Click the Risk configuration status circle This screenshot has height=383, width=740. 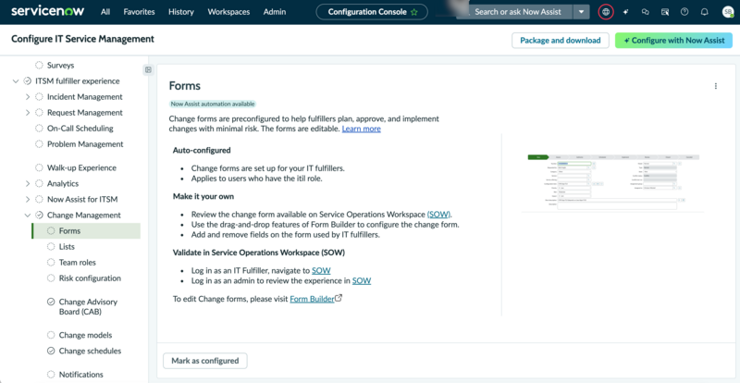(x=51, y=278)
